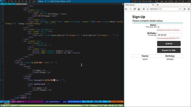The height and width of the screenshot is (107, 191).
Task: Open the tracking protection shield icon
Action: (144, 9)
